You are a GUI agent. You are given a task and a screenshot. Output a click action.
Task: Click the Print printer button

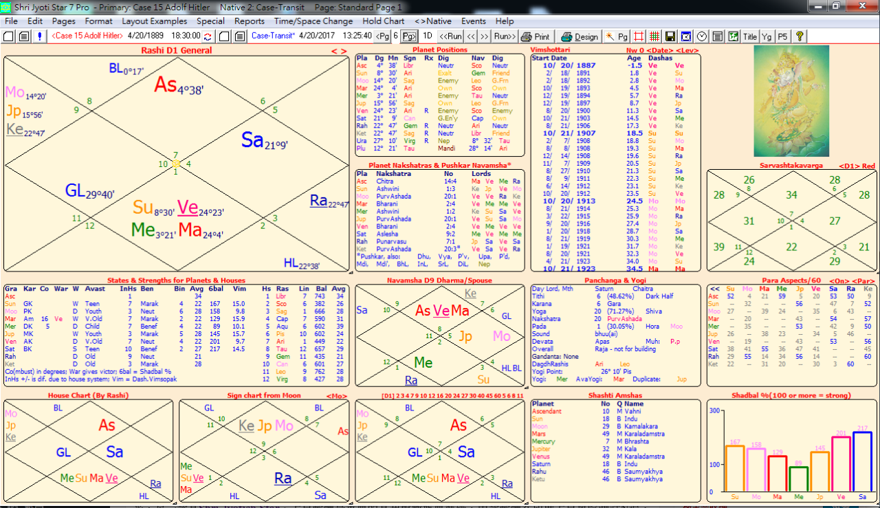tap(536, 36)
